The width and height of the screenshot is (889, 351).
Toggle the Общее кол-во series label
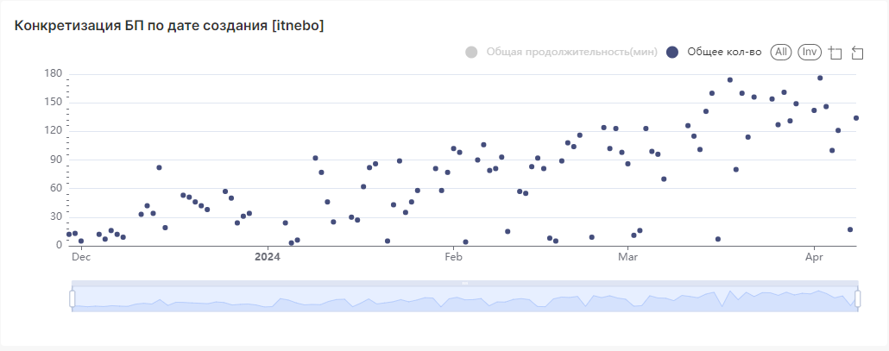pyautogui.click(x=724, y=52)
